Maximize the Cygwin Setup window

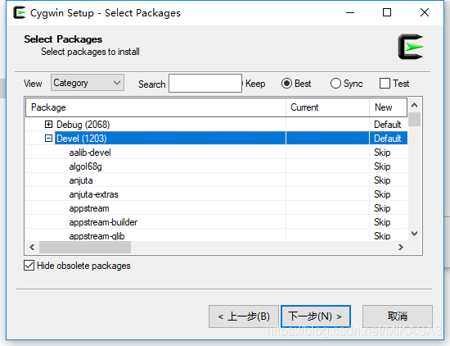tap(387, 12)
